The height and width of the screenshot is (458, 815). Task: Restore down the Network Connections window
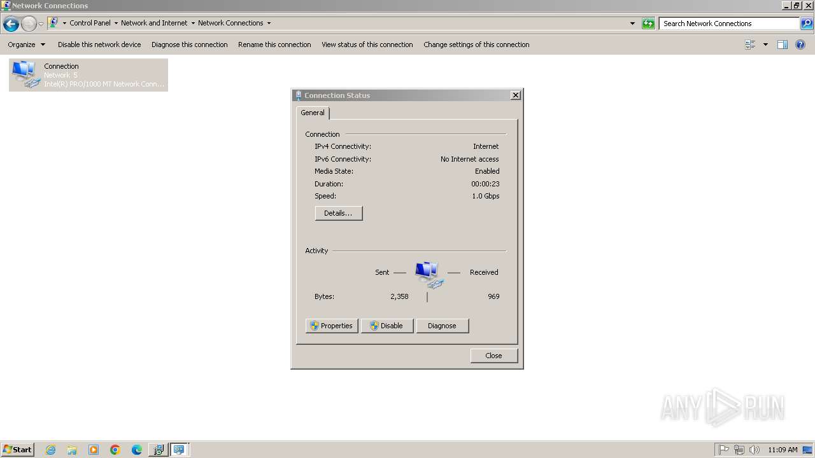(x=797, y=5)
